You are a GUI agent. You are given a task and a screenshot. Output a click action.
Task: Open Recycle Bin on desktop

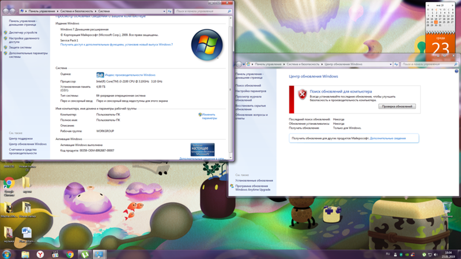(447, 210)
